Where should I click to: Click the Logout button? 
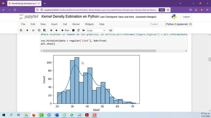click(x=186, y=17)
